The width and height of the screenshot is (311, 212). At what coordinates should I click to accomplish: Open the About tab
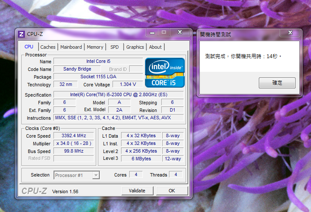pos(155,47)
